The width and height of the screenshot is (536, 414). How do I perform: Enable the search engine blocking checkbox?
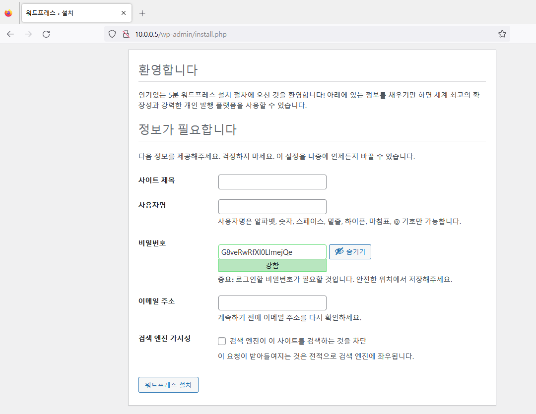click(222, 341)
